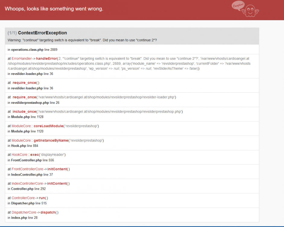The width and height of the screenshot is (284, 227).
Task: Click 'index.php line 28' text
Action: tap(24, 218)
